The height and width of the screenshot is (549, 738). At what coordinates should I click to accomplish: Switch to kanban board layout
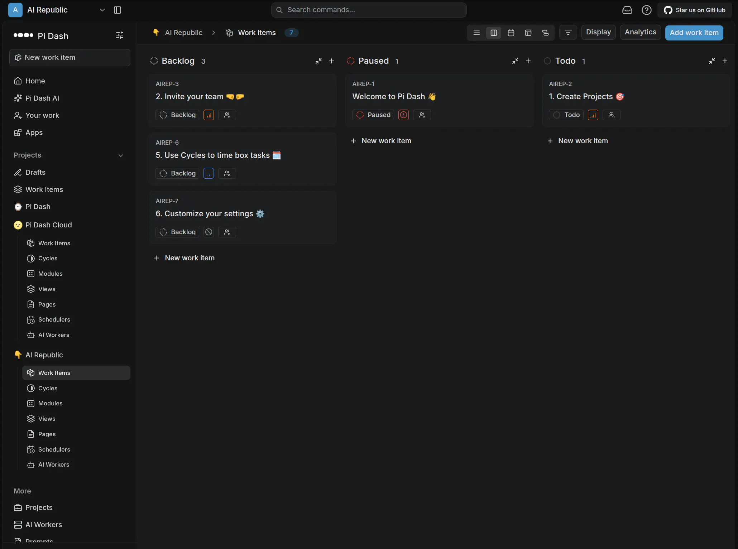(x=494, y=33)
